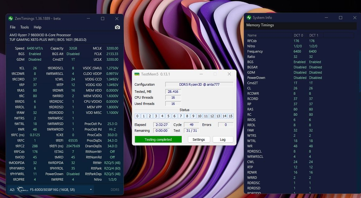Minimize the TestMem5 window
This screenshot has height=198, width=361.
(x=201, y=74)
